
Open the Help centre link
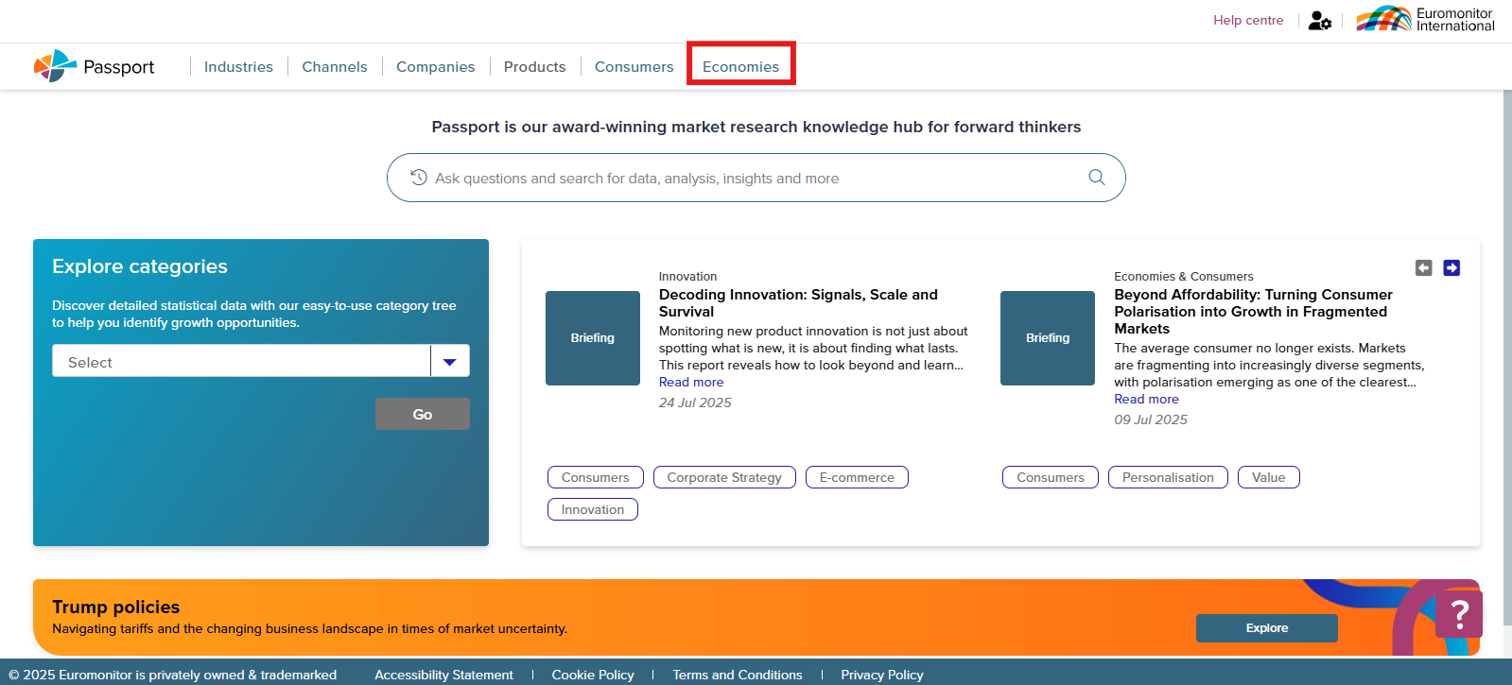1248,21
